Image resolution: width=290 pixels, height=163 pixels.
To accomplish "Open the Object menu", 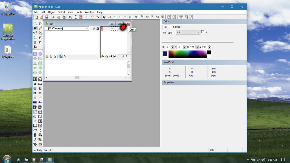I will pos(52,12).
